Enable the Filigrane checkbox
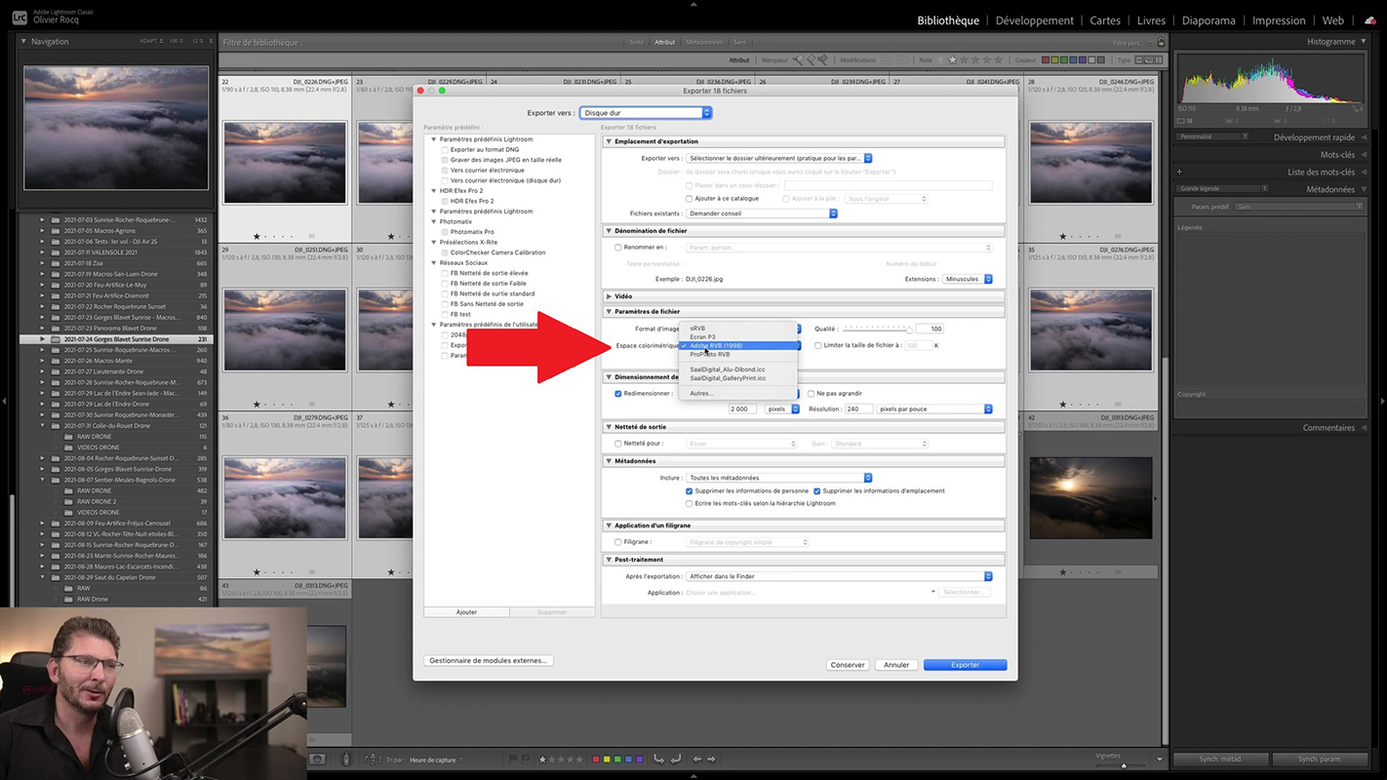 point(618,542)
